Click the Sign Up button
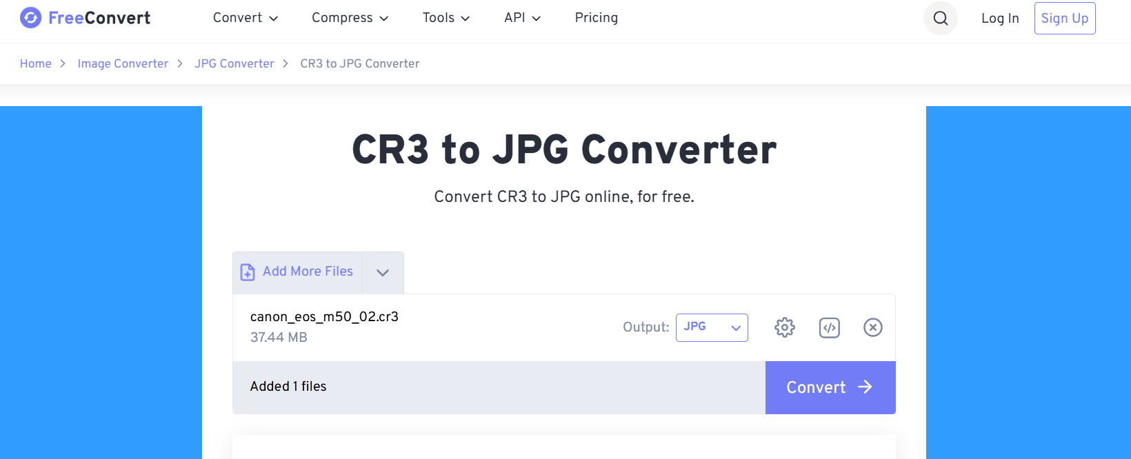 pos(1064,18)
